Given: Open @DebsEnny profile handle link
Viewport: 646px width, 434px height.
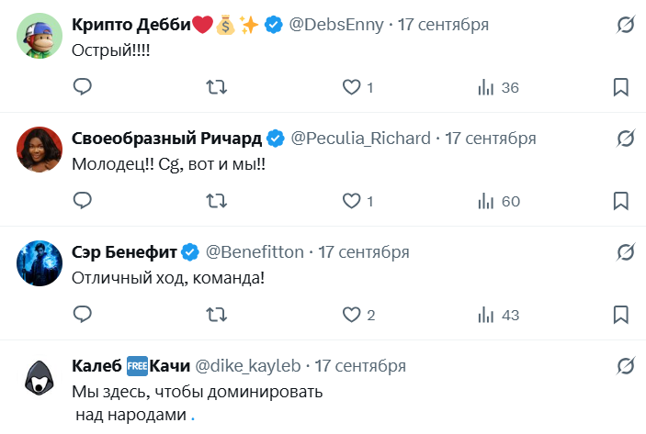Looking at the screenshot, I should point(337,25).
